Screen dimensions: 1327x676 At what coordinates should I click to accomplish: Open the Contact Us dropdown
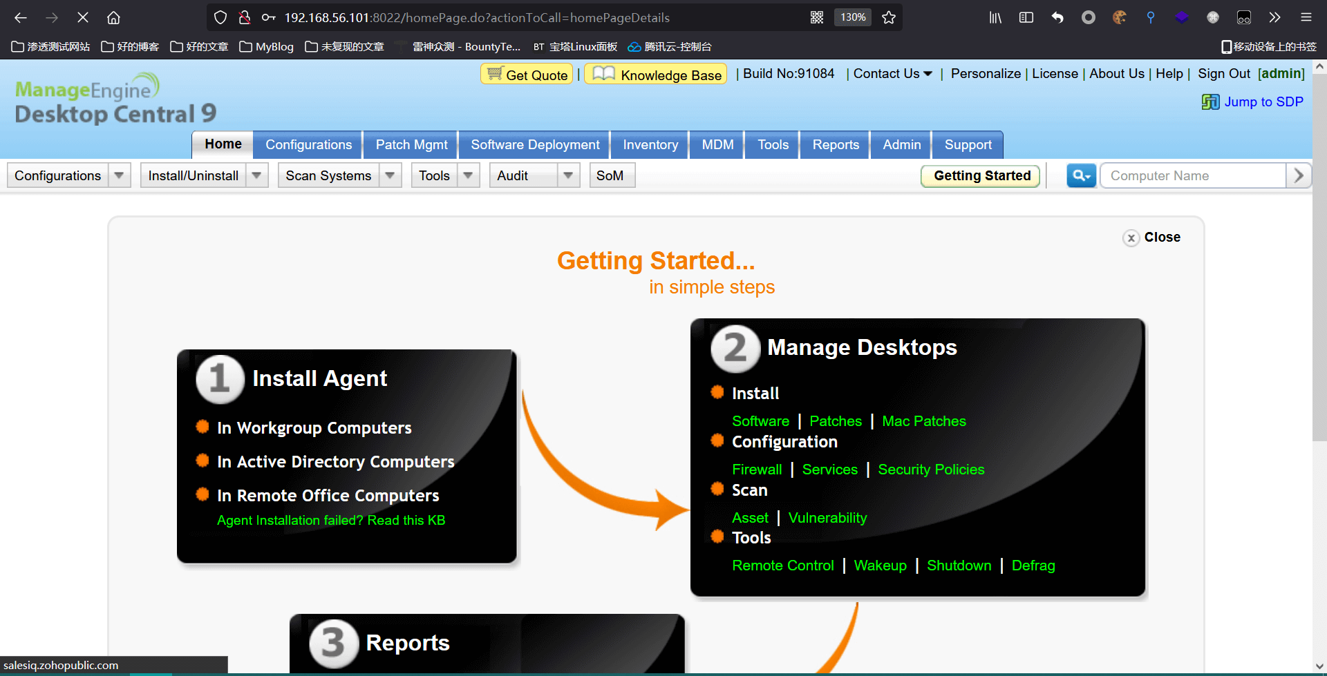(892, 74)
